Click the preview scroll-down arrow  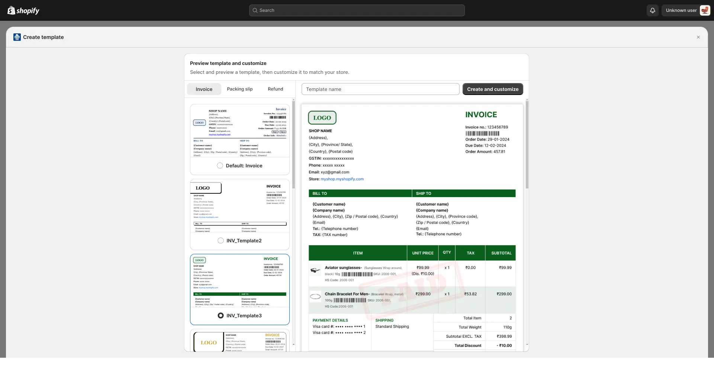tap(527, 344)
